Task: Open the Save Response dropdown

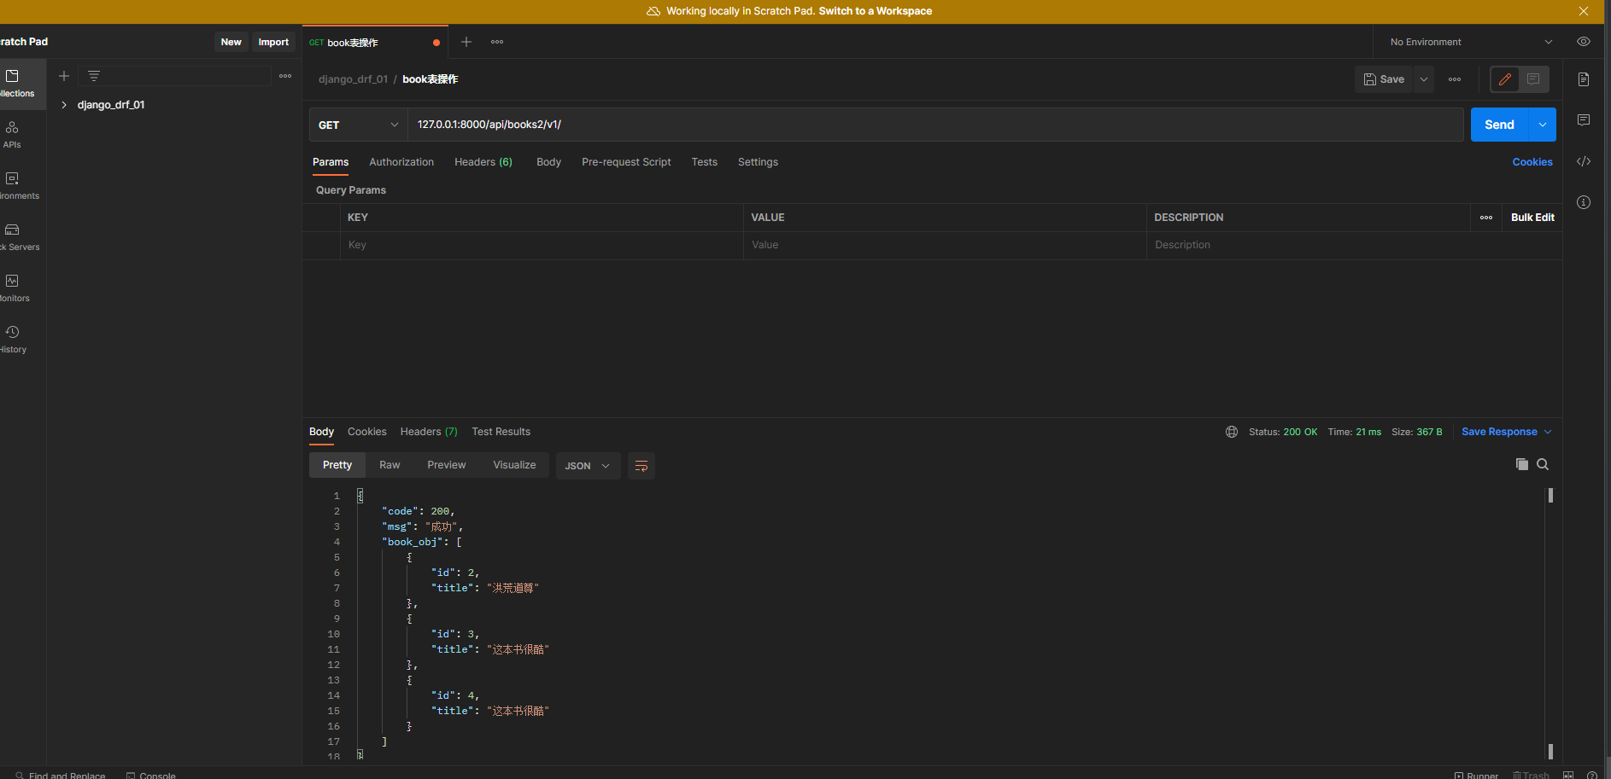Action: 1507,432
